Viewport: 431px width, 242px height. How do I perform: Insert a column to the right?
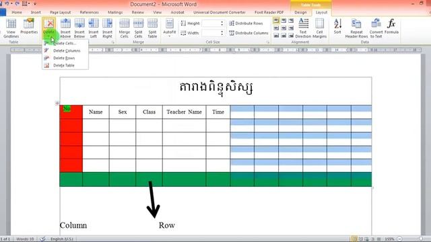(107, 28)
